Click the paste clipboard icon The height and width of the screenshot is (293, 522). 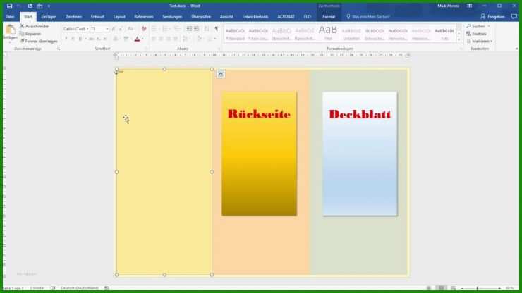[x=10, y=30]
